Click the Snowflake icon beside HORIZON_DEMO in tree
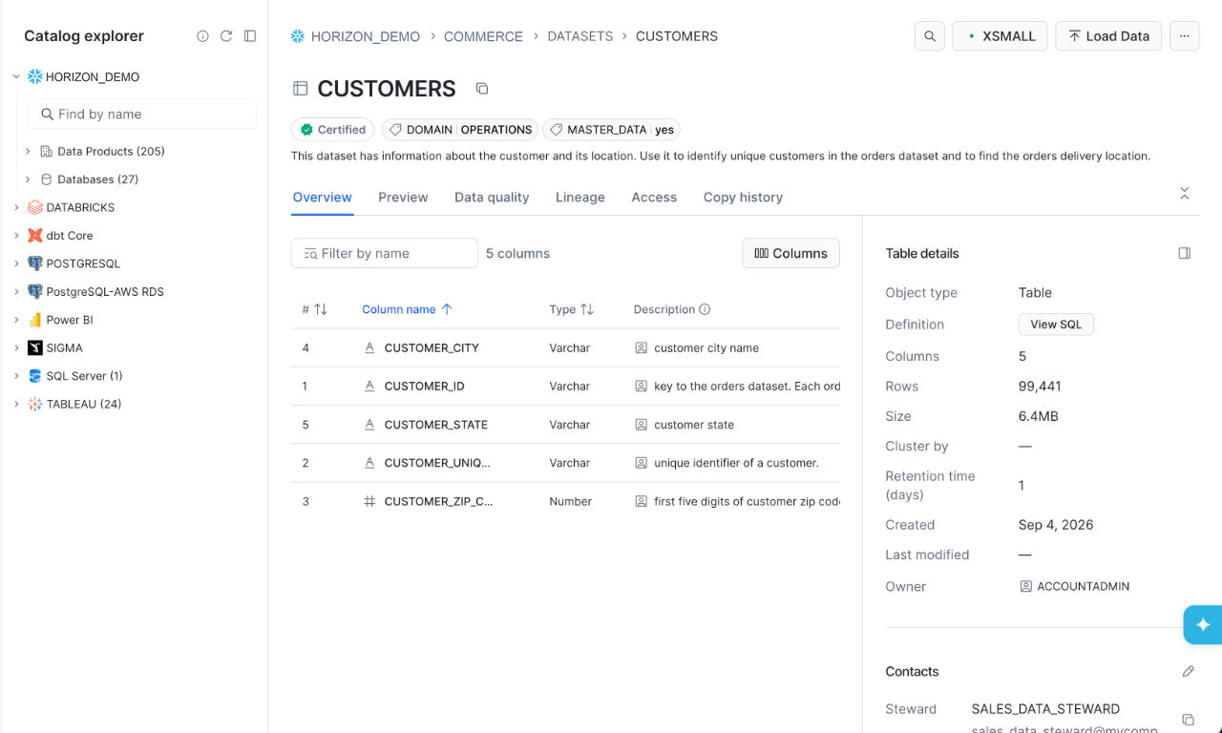The height and width of the screenshot is (733, 1222). point(35,77)
